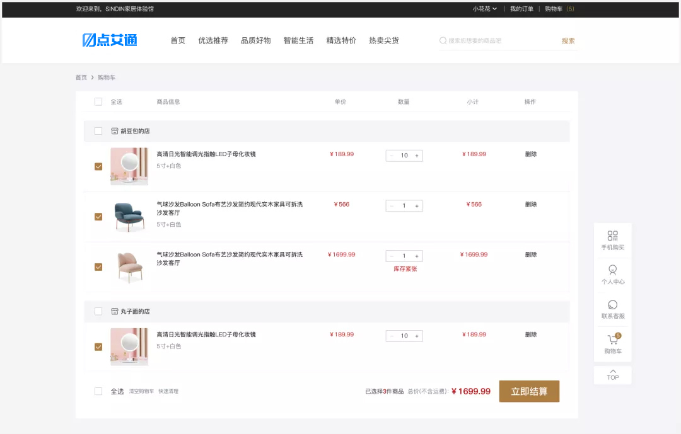Increase quantity of ¥566 blue sofa

coord(417,206)
